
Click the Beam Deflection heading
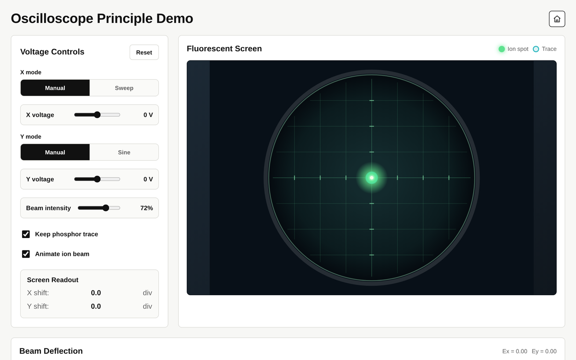[51, 351]
